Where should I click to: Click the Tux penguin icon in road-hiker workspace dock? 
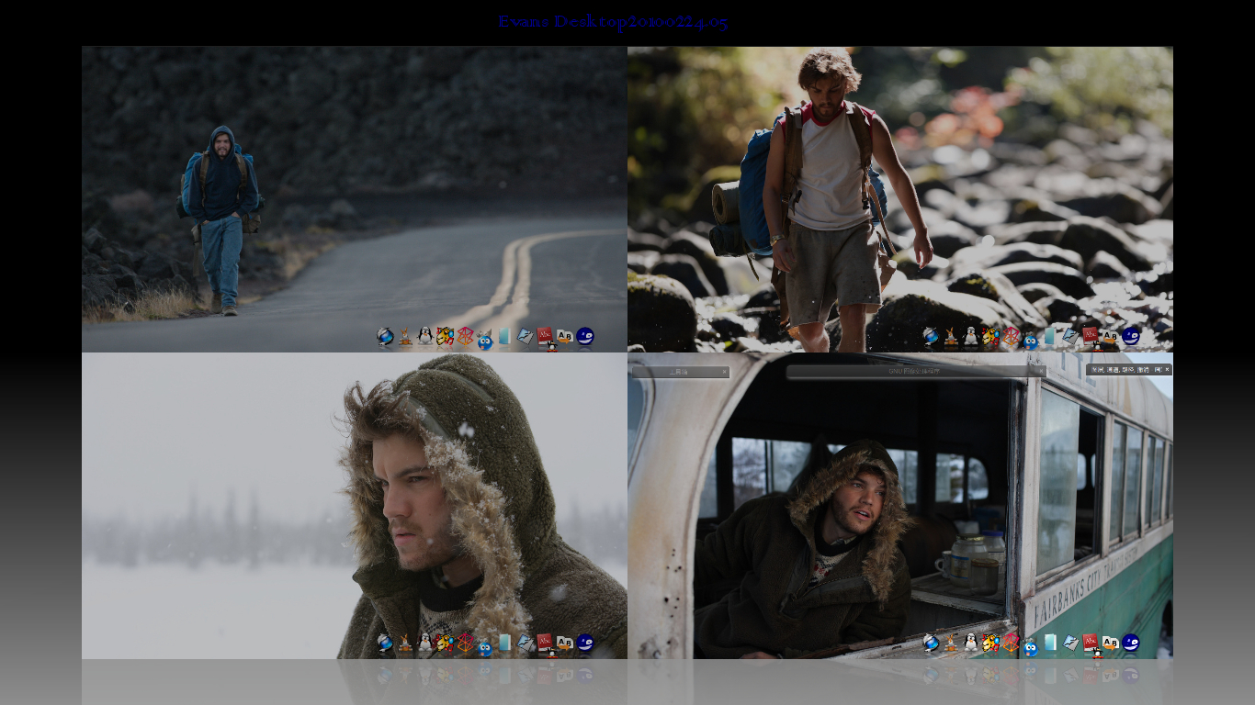pos(424,336)
